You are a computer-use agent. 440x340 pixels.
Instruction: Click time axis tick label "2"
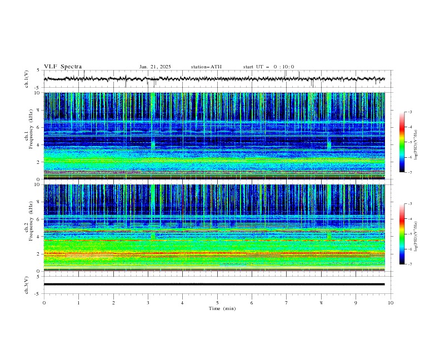(113, 303)
